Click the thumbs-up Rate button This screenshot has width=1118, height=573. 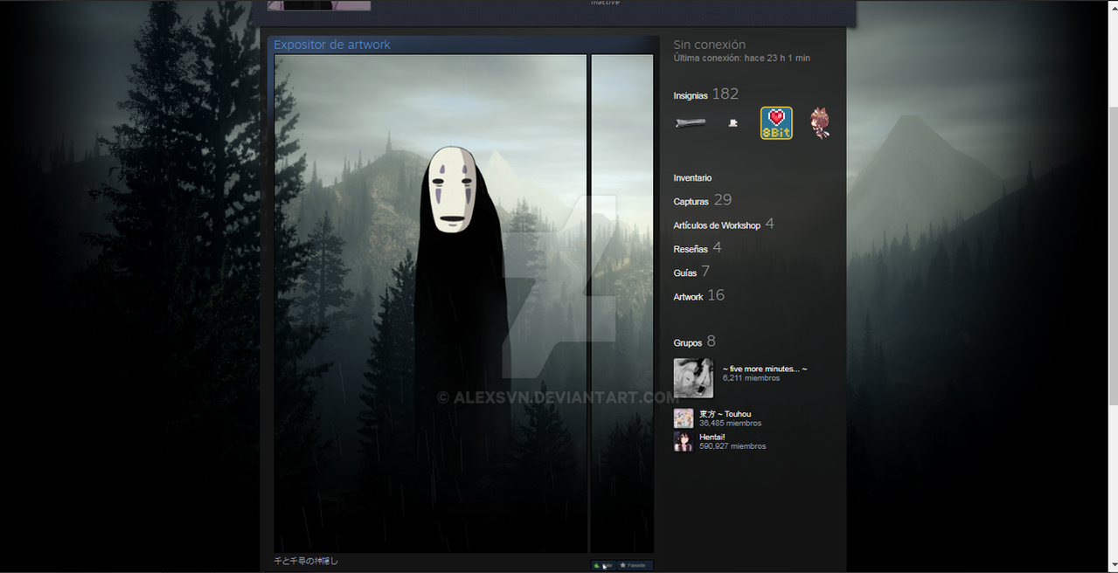603,565
